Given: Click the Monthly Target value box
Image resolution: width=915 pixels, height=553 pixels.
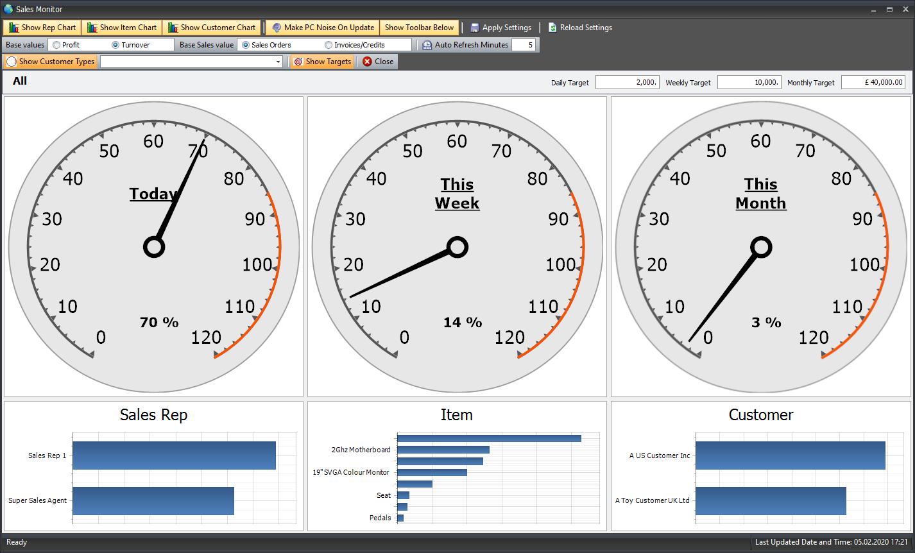Looking at the screenshot, I should click(x=873, y=82).
